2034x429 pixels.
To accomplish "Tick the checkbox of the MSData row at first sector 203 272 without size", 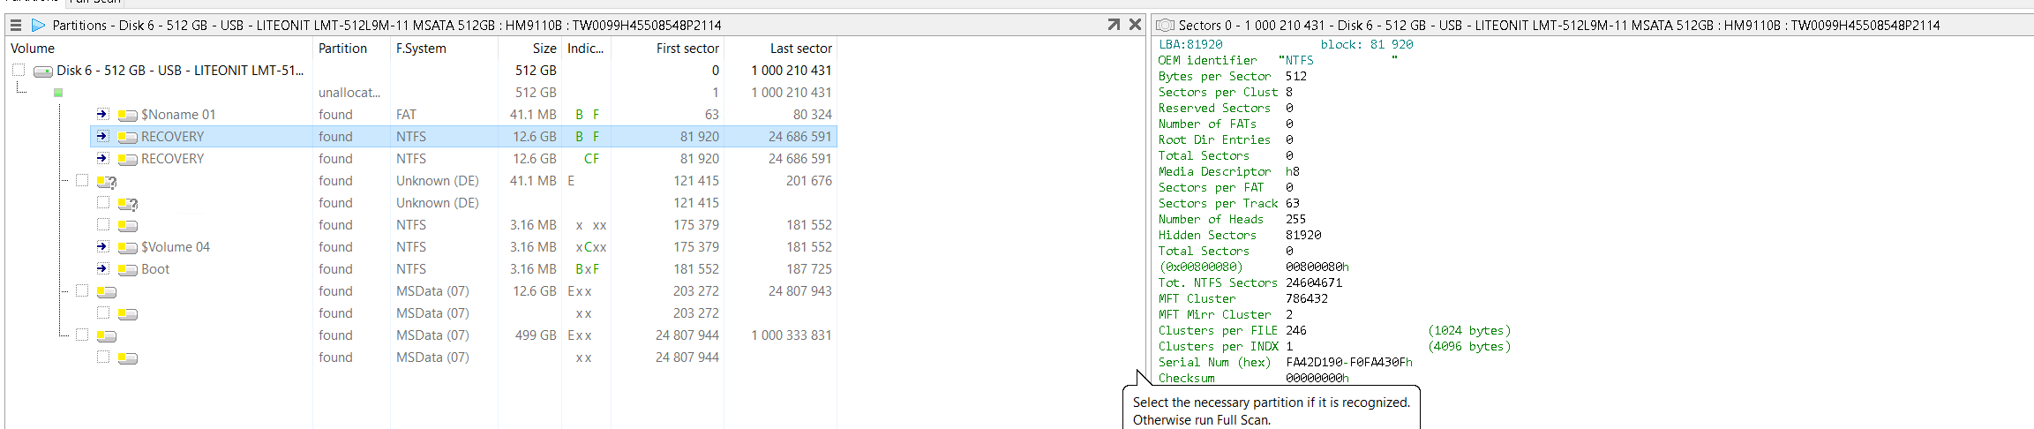I will tap(103, 312).
